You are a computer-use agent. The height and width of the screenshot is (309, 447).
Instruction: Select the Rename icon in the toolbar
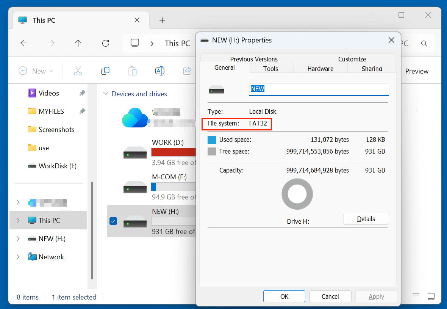coord(159,71)
